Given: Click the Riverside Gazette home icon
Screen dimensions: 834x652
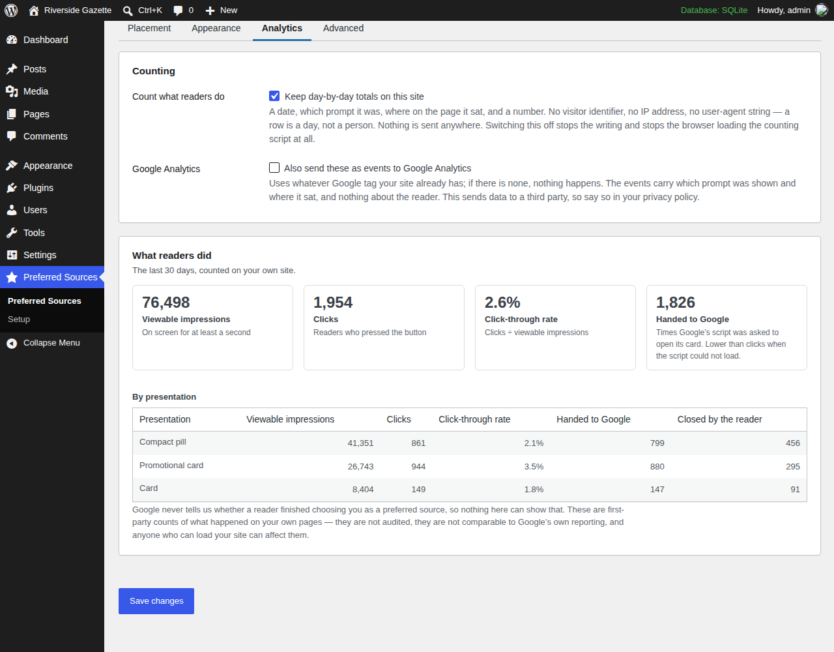Looking at the screenshot, I should (x=34, y=10).
